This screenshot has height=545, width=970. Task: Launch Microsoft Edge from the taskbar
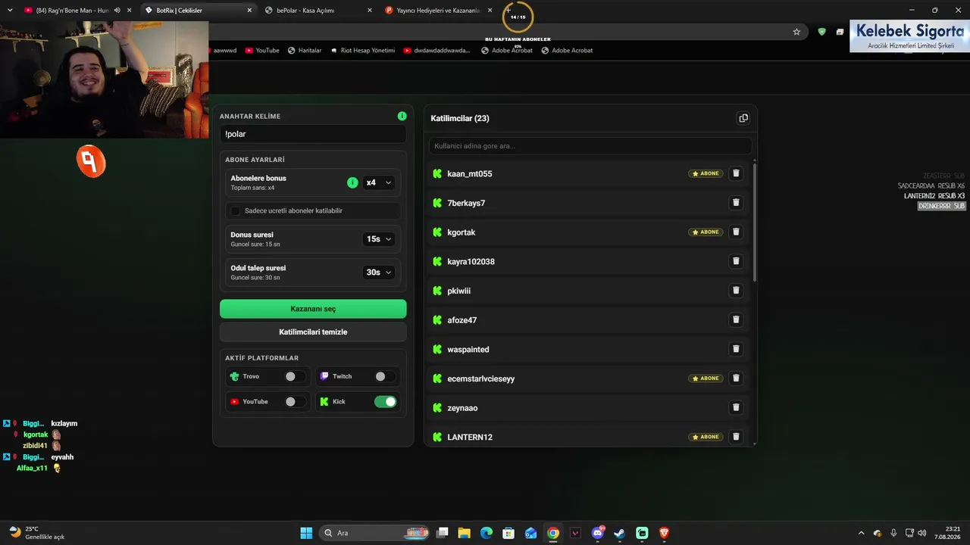click(487, 533)
